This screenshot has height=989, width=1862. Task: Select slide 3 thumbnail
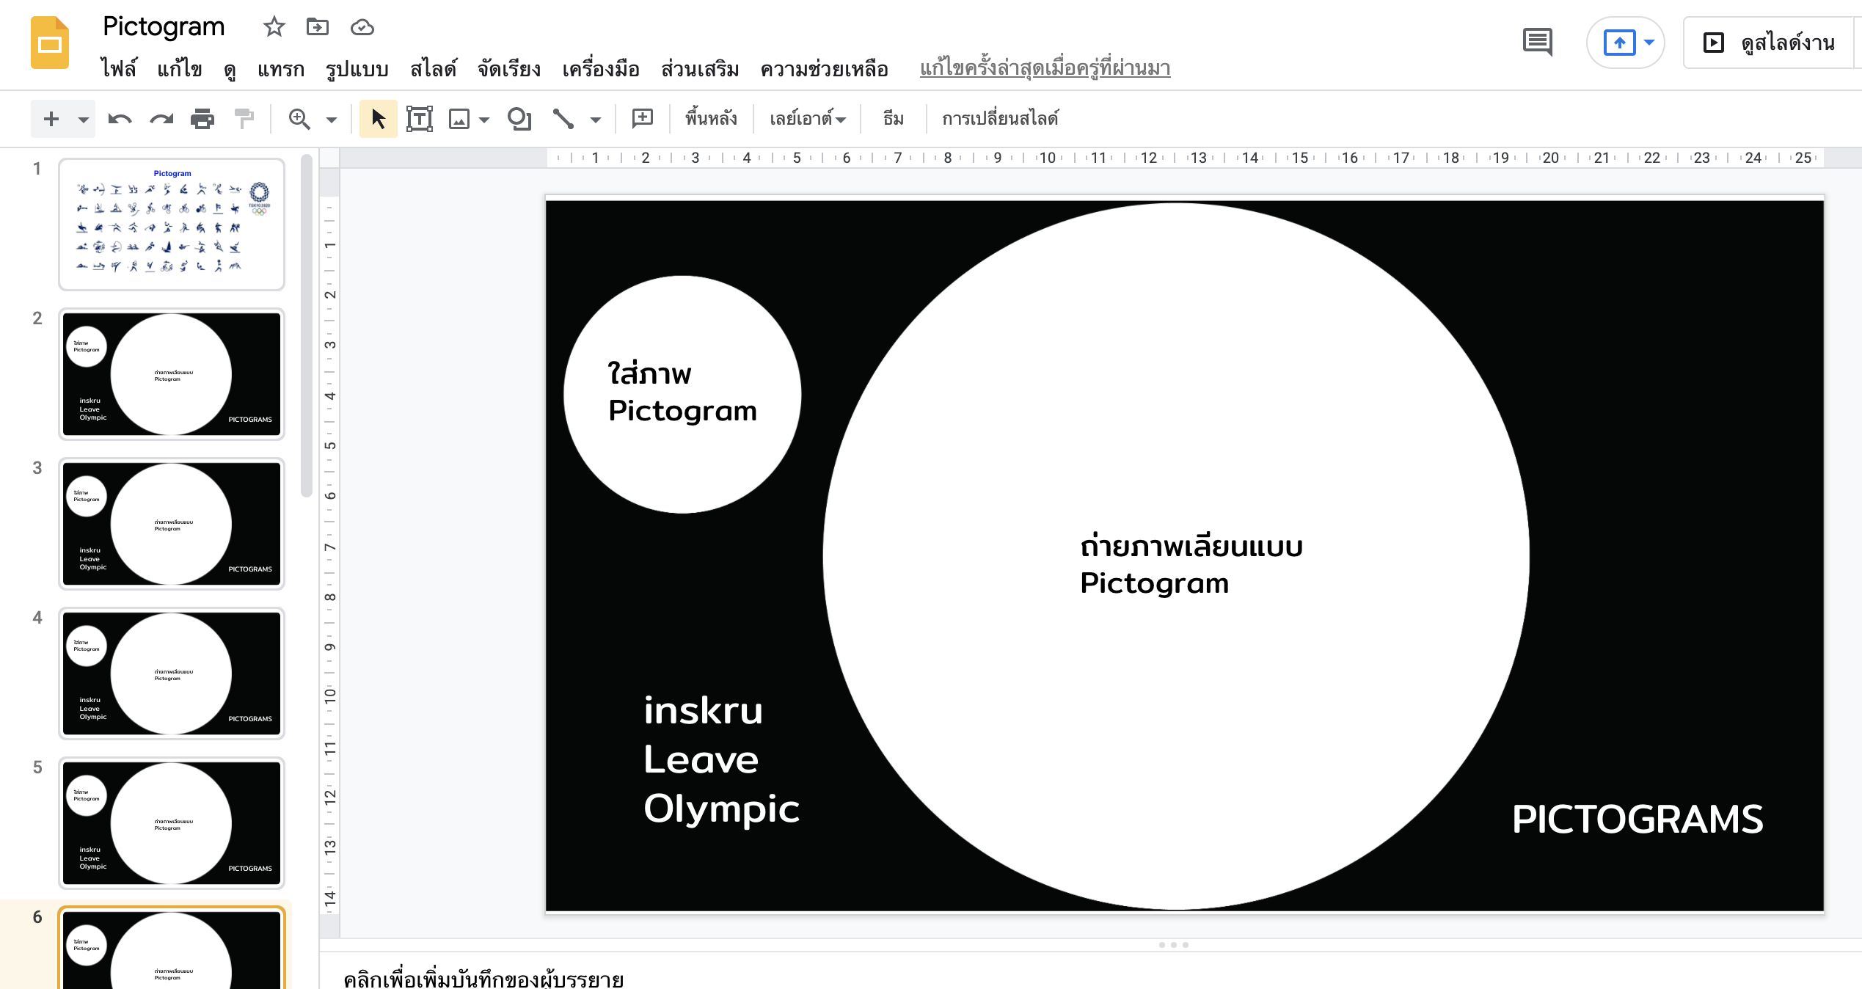172,523
